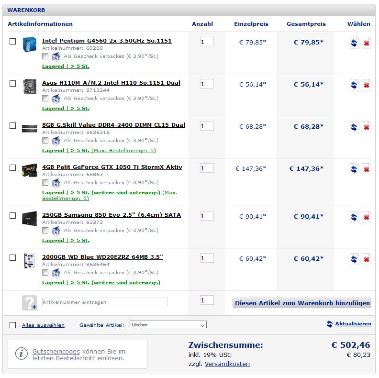379x378 pixels.
Task: Remove 8GB G.Skill Value RAM via red X
Action: [x=367, y=127]
